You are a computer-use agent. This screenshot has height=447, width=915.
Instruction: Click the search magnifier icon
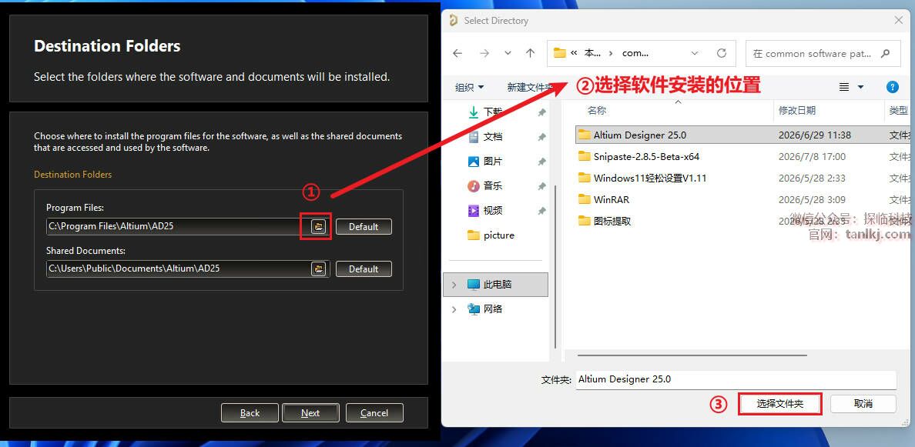(886, 54)
